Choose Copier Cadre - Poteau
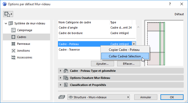The image size is (188, 103). 125,50
